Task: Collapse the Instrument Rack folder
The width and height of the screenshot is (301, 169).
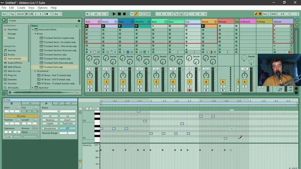Action: coord(32,30)
